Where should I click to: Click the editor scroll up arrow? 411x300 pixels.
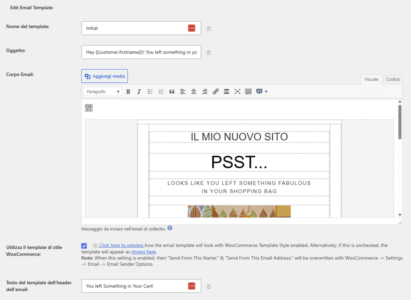400,101
